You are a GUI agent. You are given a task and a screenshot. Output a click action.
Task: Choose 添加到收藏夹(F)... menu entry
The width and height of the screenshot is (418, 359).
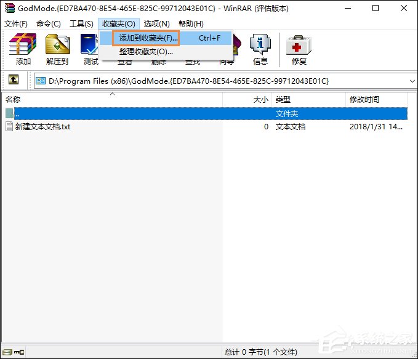point(166,38)
